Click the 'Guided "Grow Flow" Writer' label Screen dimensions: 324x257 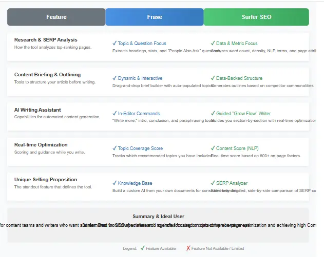[243, 113]
